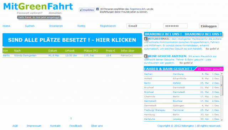Image resolution: width=228 pixels, height=130 pixels.
Task: Click the 'Sind alle Plätze besetzt' banner
Action: [72, 40]
